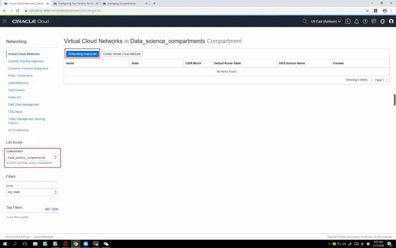
Task: Open Cookie Preferences link
Action: pyautogui.click(x=43, y=237)
